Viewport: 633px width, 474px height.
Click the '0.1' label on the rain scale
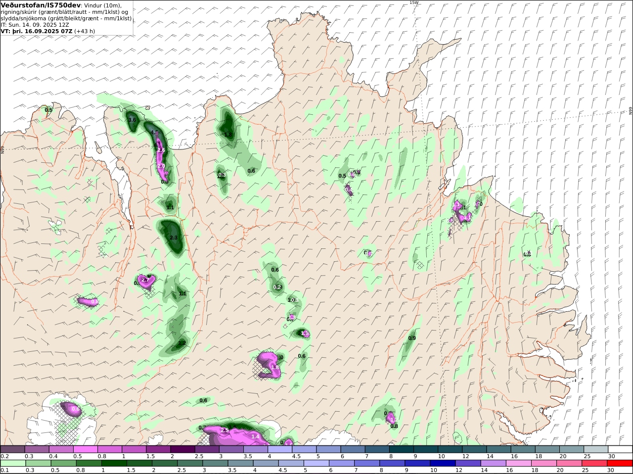(5, 470)
